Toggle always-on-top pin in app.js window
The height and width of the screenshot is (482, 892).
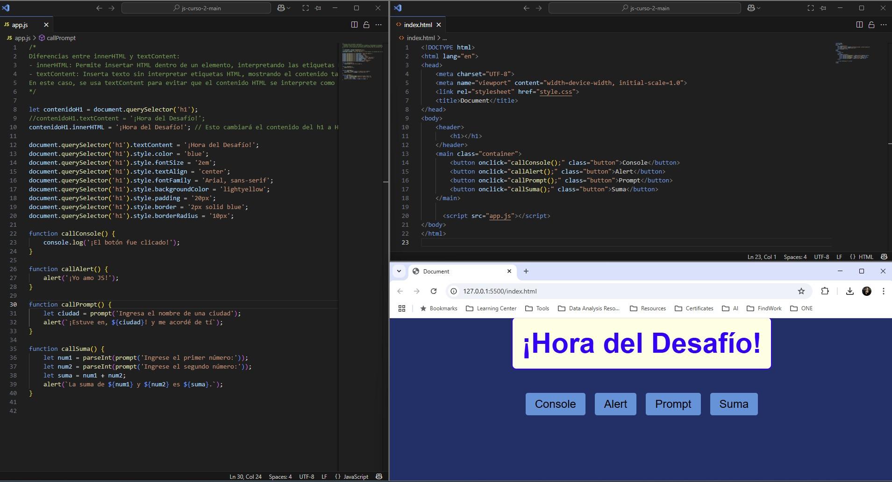click(x=318, y=8)
